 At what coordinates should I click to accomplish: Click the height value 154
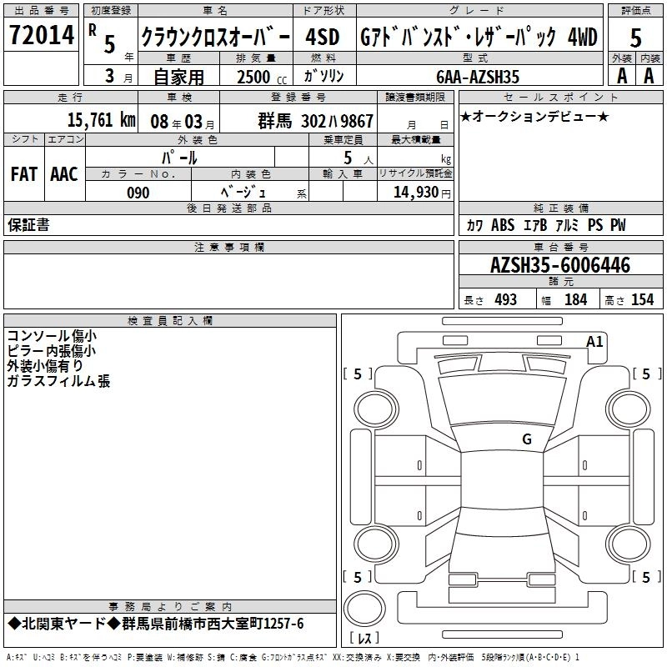point(642,300)
